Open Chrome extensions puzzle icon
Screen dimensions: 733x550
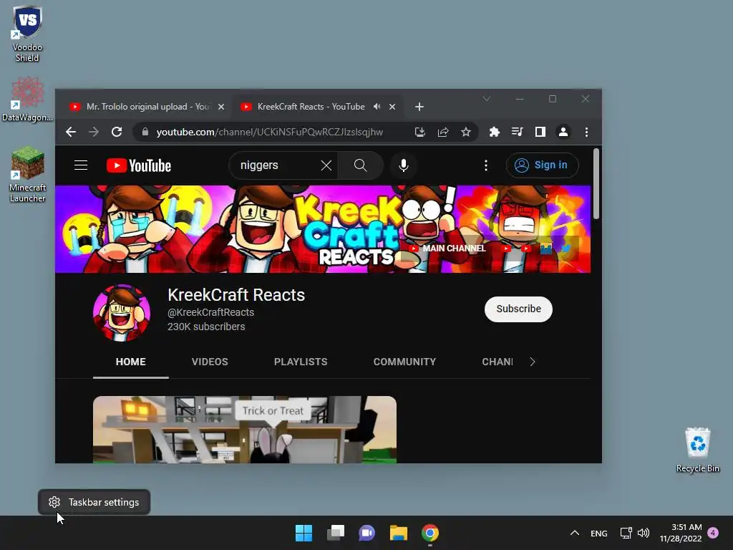(x=494, y=132)
